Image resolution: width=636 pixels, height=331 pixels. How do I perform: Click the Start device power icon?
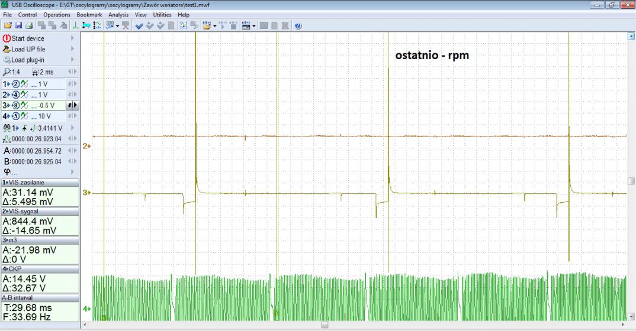[x=7, y=38]
